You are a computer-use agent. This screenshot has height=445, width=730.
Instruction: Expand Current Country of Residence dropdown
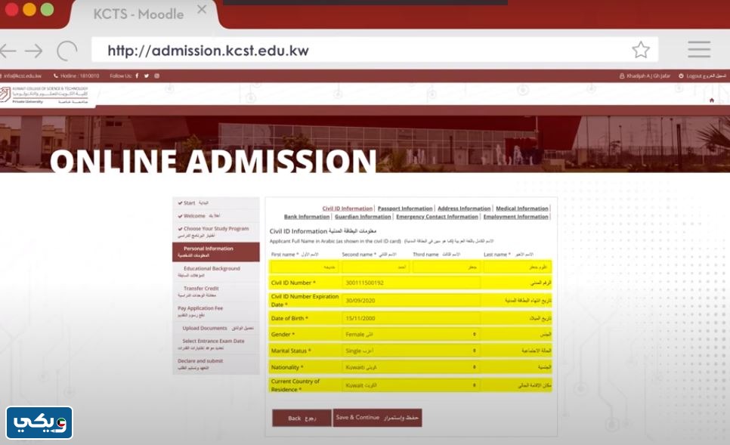coord(412,385)
